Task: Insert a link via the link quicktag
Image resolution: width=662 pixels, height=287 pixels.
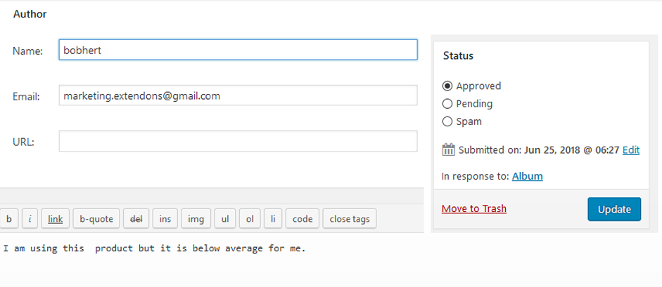Action: [x=56, y=219]
